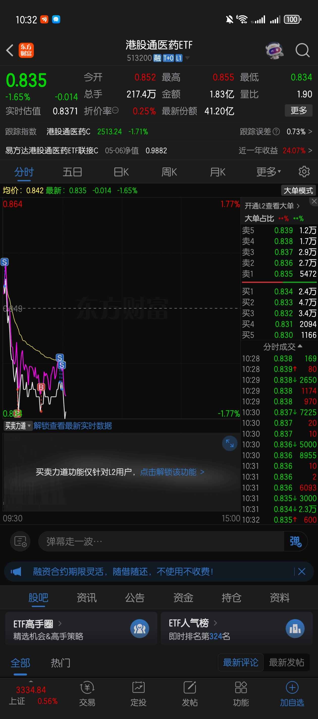The width and height of the screenshot is (318, 719).
Task: Open the robot assistant avatar
Action: pyautogui.click(x=275, y=51)
